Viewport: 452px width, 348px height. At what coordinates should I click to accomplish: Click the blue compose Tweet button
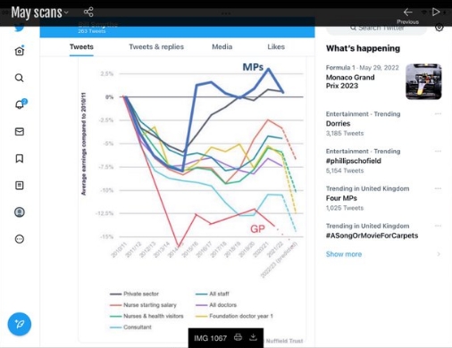click(x=20, y=324)
